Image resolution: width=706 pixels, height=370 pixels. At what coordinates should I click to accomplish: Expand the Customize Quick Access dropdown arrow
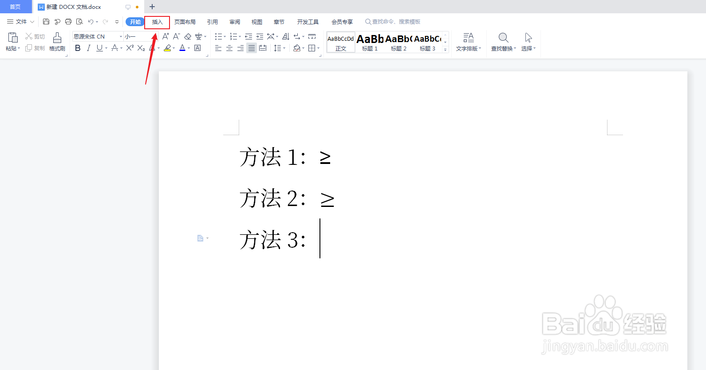click(117, 21)
